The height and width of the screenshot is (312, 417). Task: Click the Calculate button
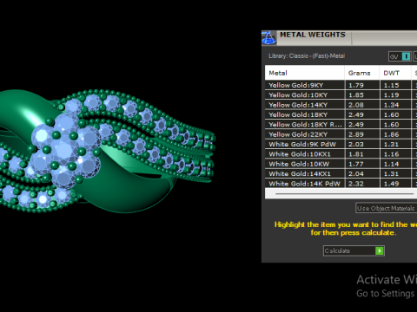pyautogui.click(x=354, y=250)
